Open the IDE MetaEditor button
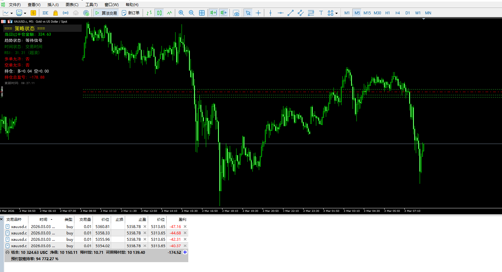 [45, 13]
